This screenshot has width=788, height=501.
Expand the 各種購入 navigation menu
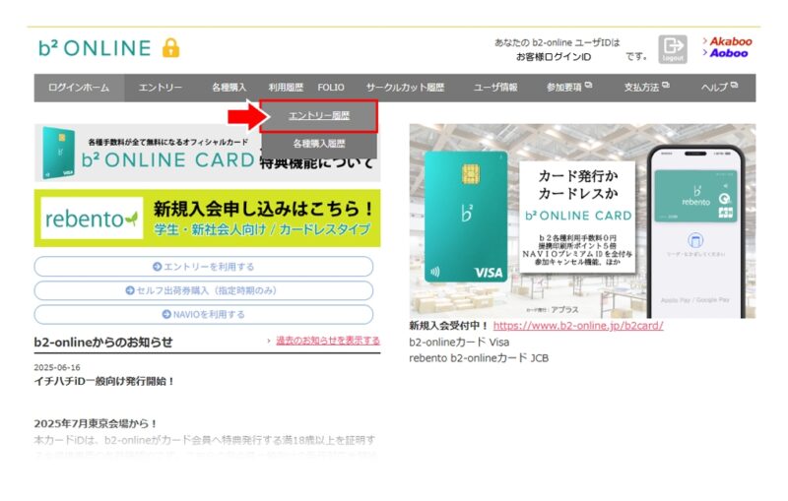(x=229, y=88)
